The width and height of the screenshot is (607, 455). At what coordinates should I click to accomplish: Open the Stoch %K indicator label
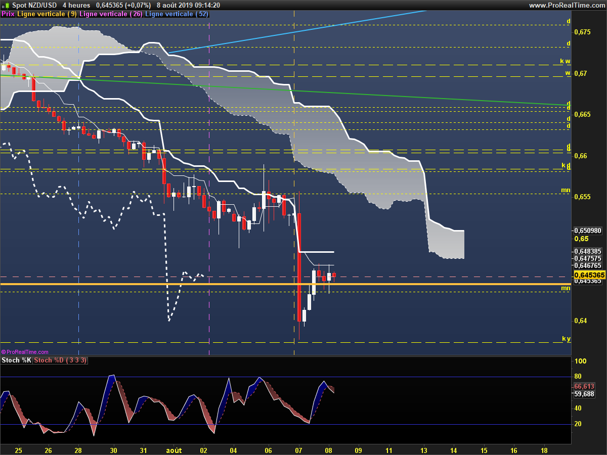[x=17, y=360]
